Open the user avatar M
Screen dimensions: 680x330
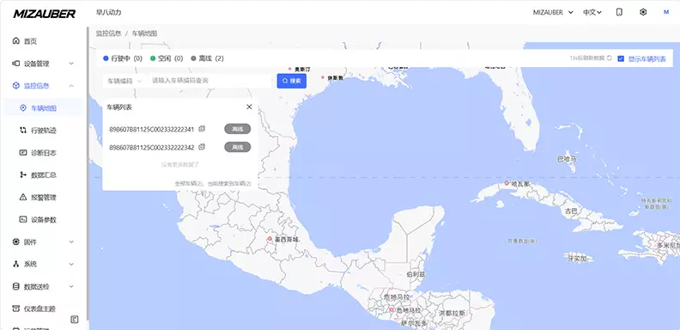666,12
